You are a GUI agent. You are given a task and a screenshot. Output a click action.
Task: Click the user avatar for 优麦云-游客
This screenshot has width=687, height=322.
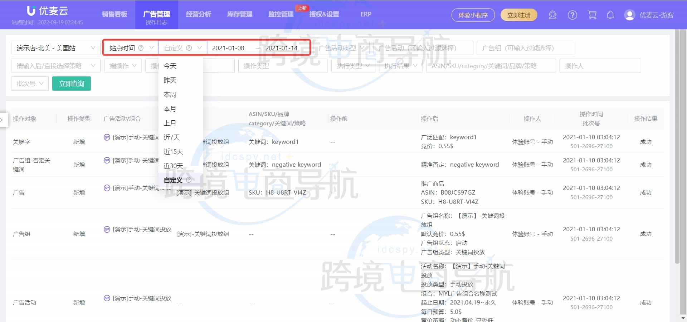click(x=629, y=15)
